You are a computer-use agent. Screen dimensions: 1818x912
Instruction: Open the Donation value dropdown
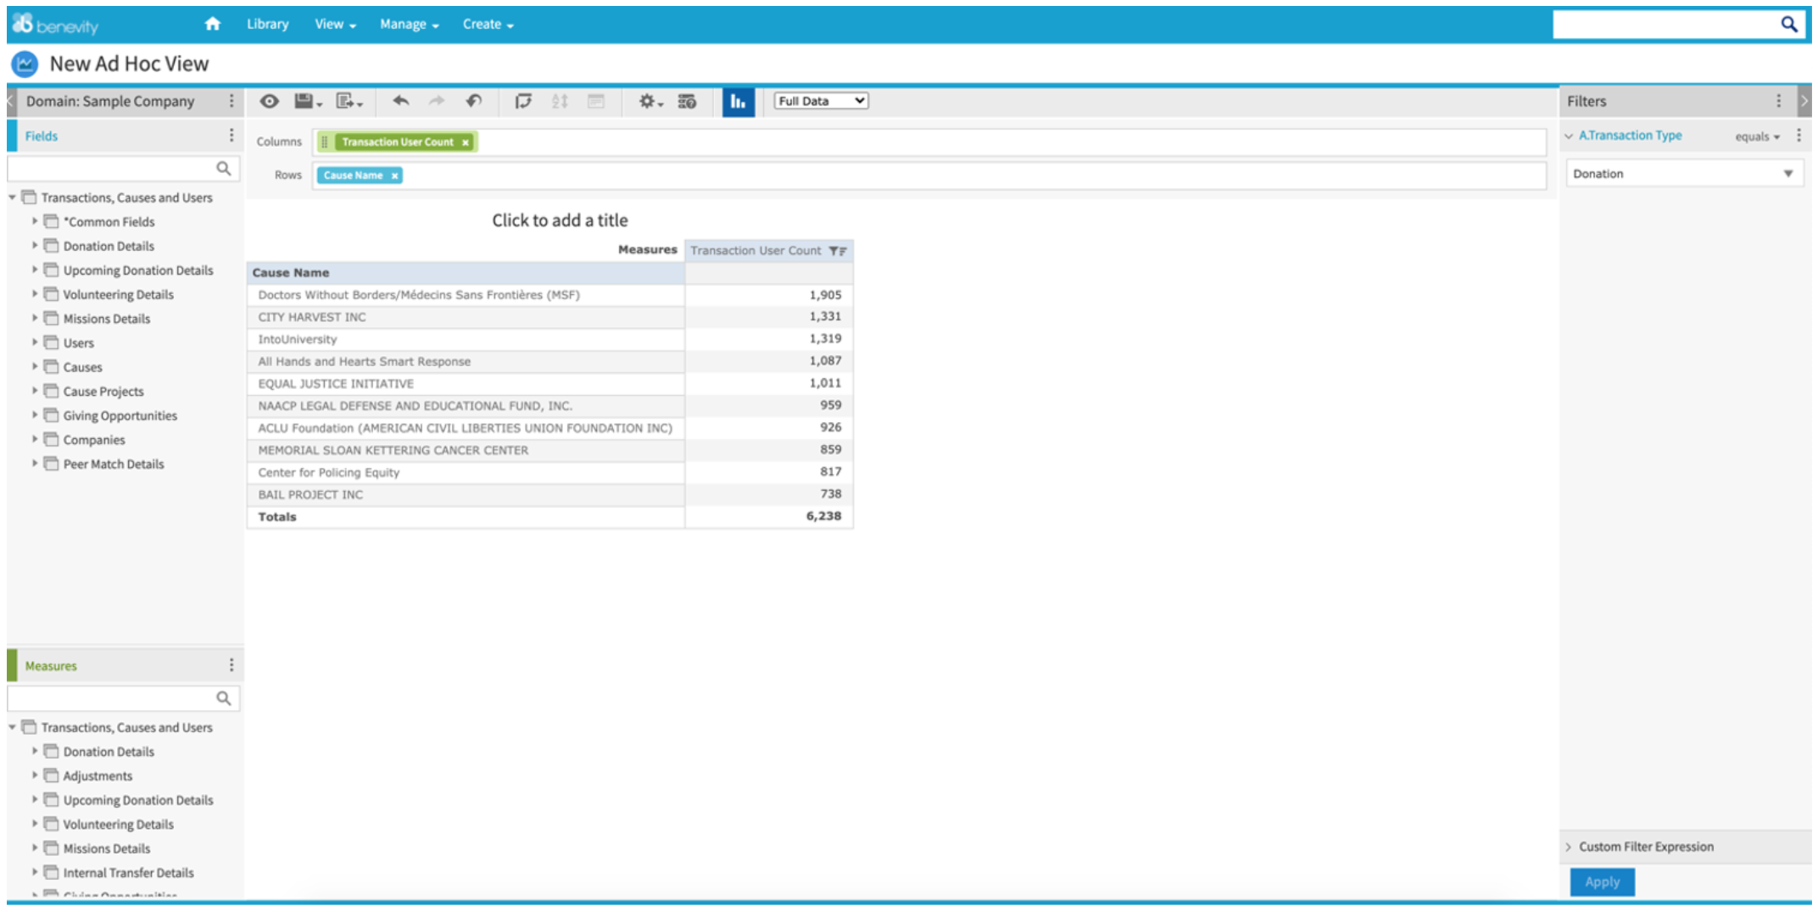(1683, 174)
